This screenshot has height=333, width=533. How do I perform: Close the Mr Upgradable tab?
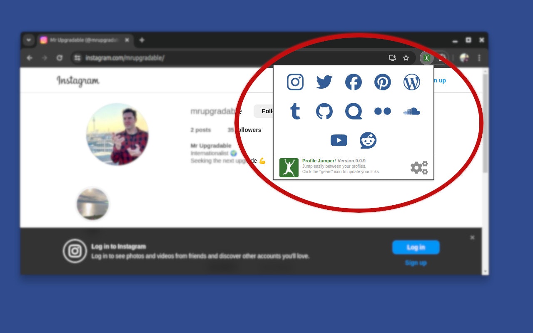pos(127,40)
